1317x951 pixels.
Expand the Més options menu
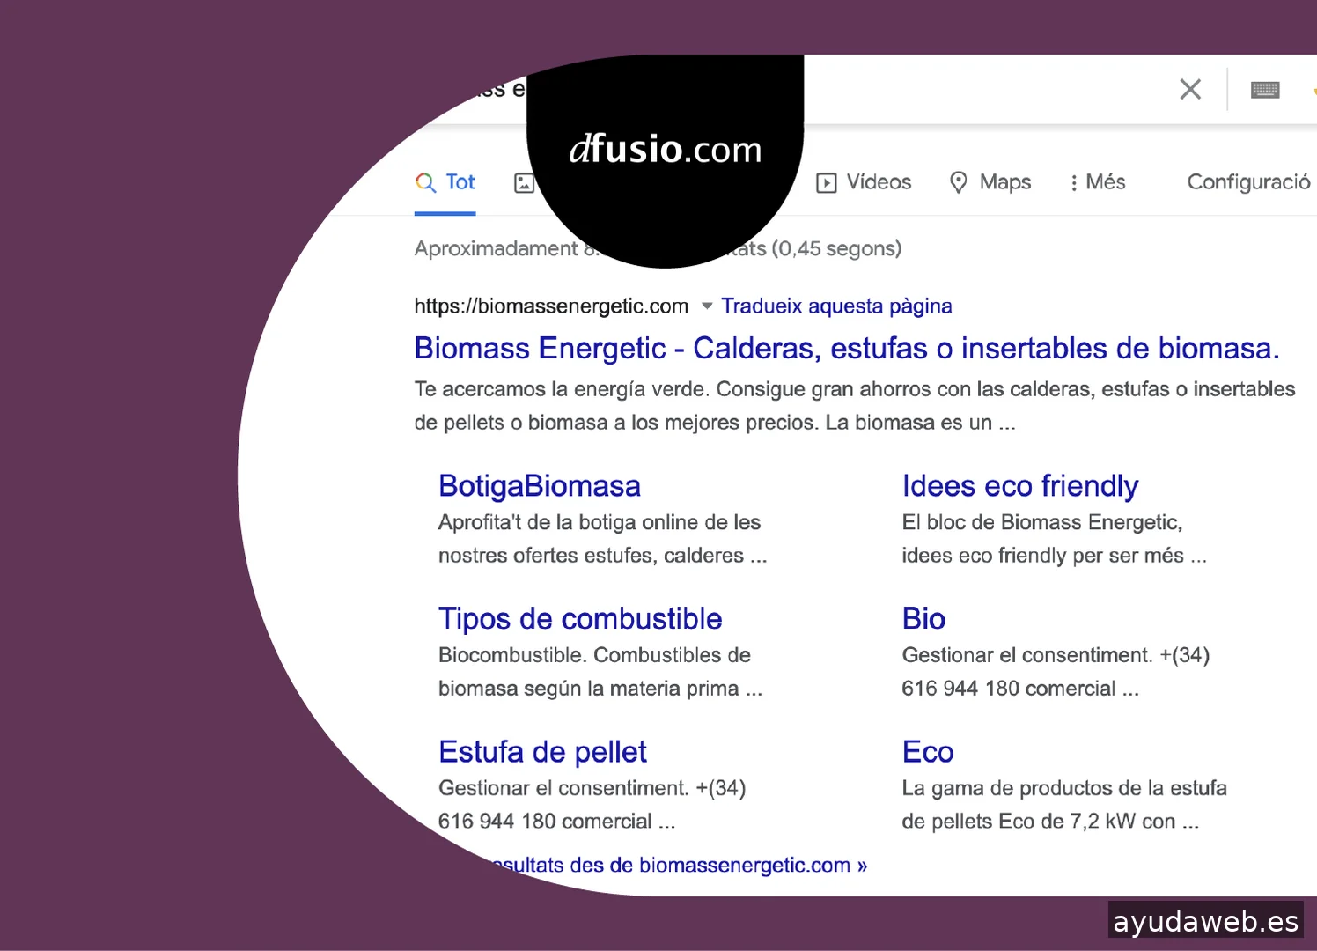pos(1097,182)
